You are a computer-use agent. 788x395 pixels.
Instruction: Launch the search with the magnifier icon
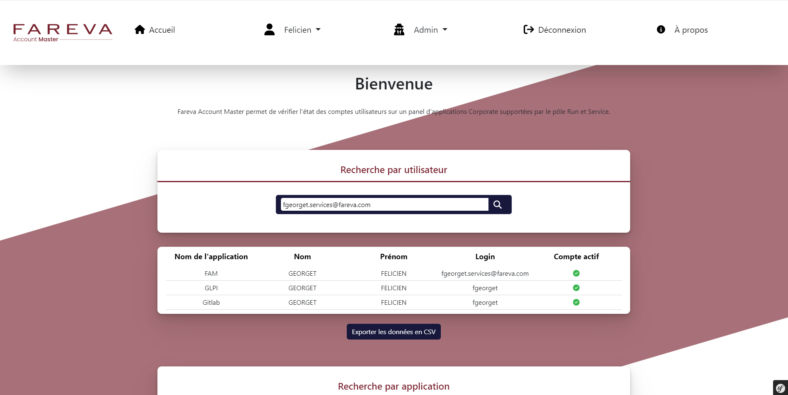(498, 204)
